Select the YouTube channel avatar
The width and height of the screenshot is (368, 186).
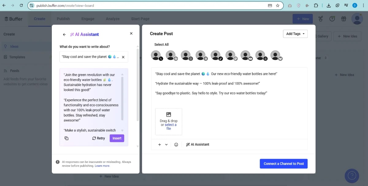point(246,55)
